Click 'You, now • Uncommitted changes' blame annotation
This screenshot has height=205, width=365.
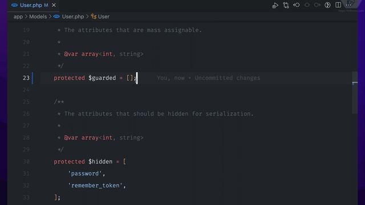pyautogui.click(x=208, y=78)
